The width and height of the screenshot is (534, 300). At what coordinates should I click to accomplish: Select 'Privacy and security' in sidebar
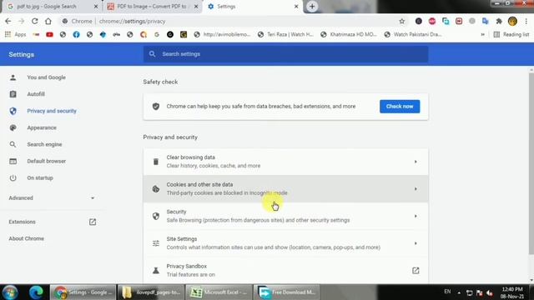point(53,111)
